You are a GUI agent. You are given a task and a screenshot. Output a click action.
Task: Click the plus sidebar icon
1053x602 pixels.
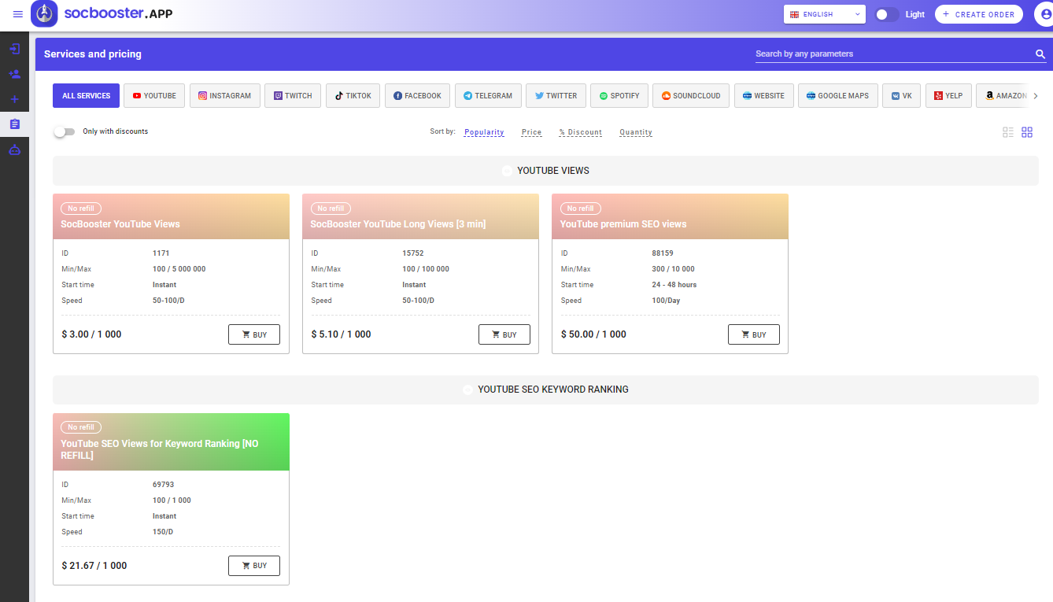pyautogui.click(x=14, y=99)
